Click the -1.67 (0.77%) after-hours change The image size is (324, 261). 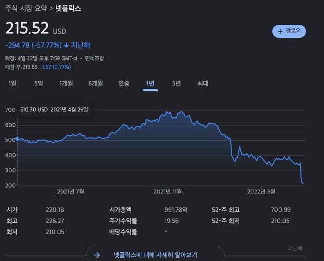[x=55, y=67]
